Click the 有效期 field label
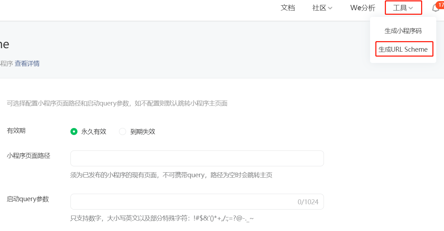Image resolution: width=444 pixels, height=231 pixels. tap(16, 131)
